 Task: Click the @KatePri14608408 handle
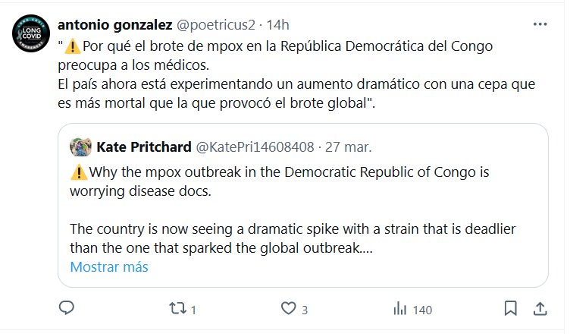point(254,145)
